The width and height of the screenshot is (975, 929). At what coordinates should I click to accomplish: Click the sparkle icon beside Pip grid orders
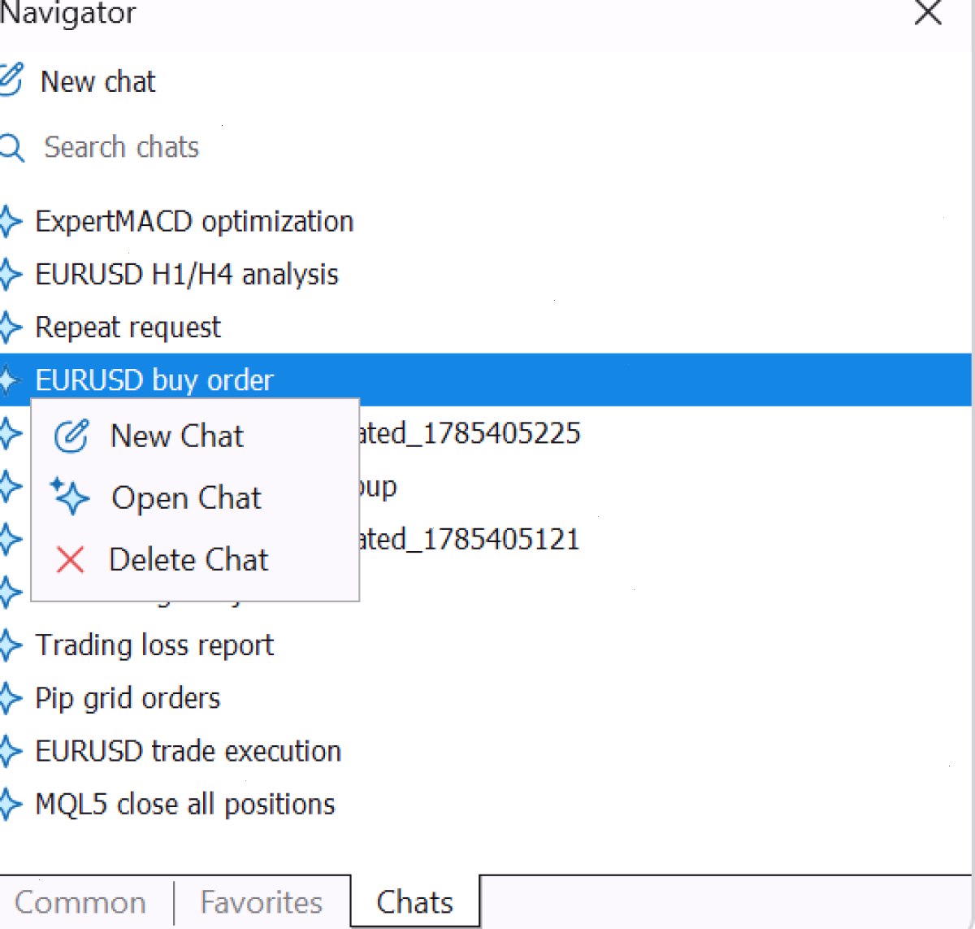(x=10, y=698)
